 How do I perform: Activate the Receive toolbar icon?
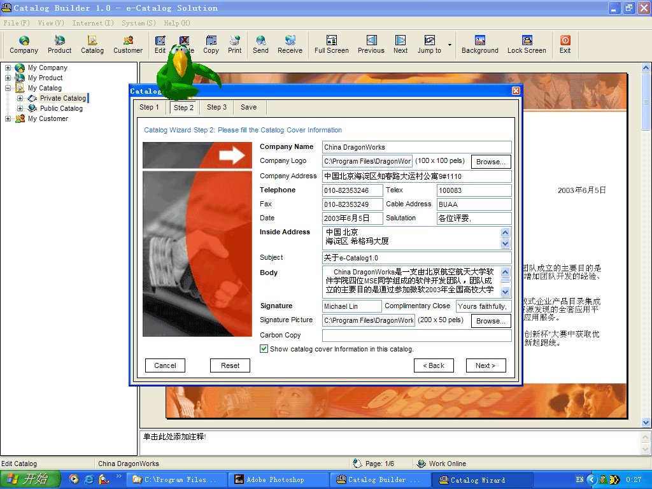click(x=290, y=45)
